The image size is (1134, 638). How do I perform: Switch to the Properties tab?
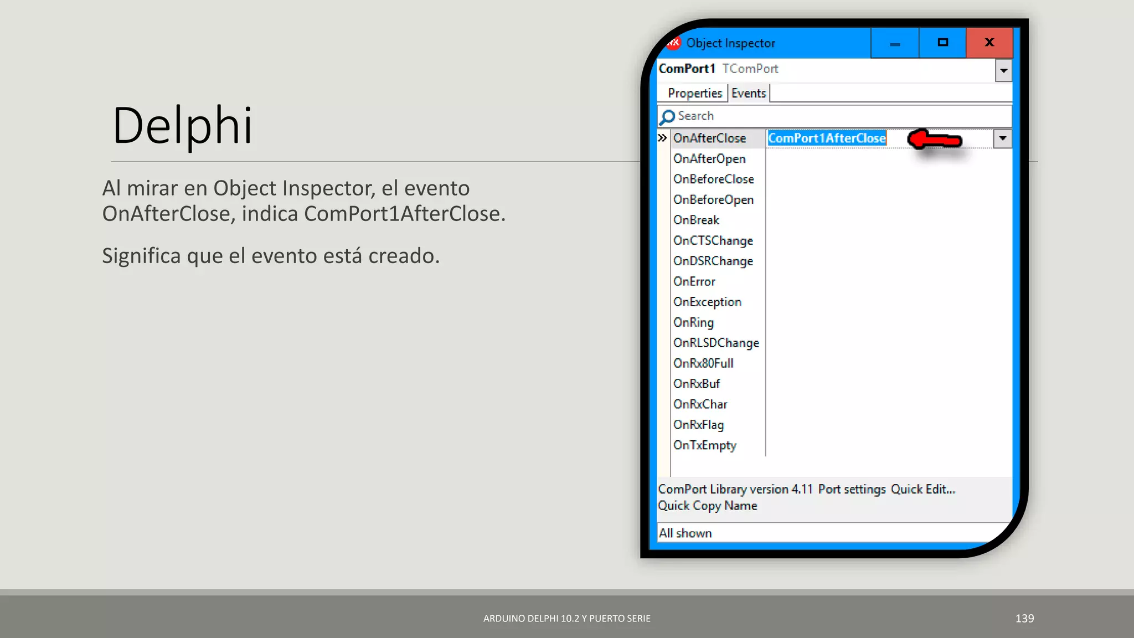[x=694, y=93]
